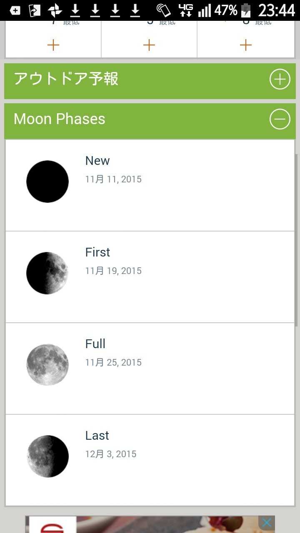Select the Moon Phases header title
Screen dimensions: 300x533
click(59, 119)
